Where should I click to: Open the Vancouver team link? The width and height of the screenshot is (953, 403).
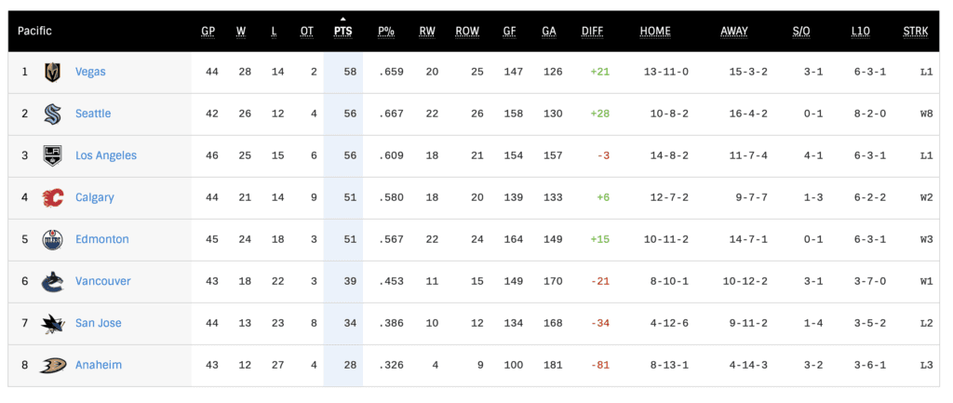tap(103, 281)
